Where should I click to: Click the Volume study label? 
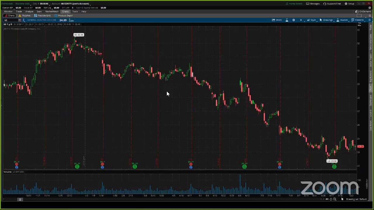(8, 172)
